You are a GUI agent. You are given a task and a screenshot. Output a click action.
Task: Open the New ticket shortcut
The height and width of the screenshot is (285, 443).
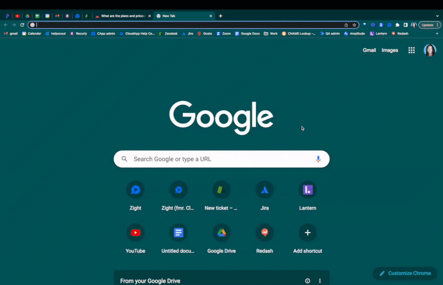point(221,196)
